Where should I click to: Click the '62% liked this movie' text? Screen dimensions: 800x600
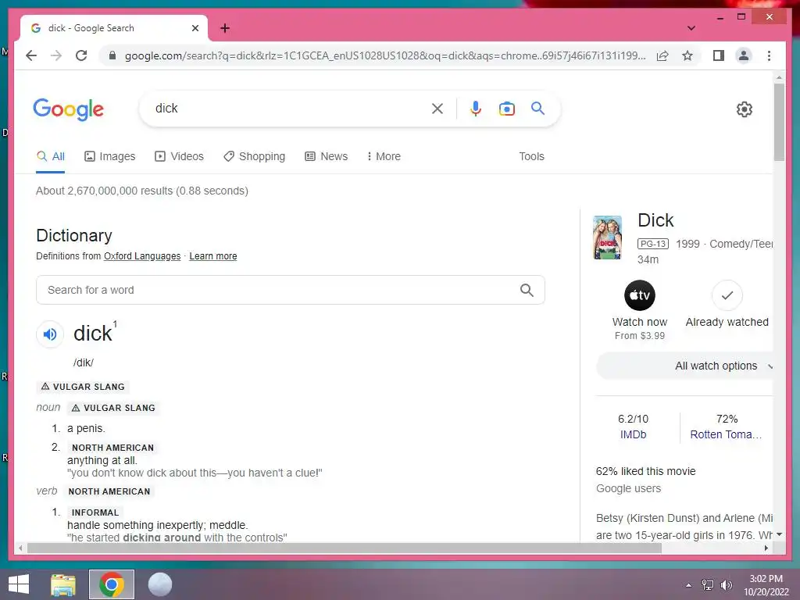pyautogui.click(x=645, y=471)
